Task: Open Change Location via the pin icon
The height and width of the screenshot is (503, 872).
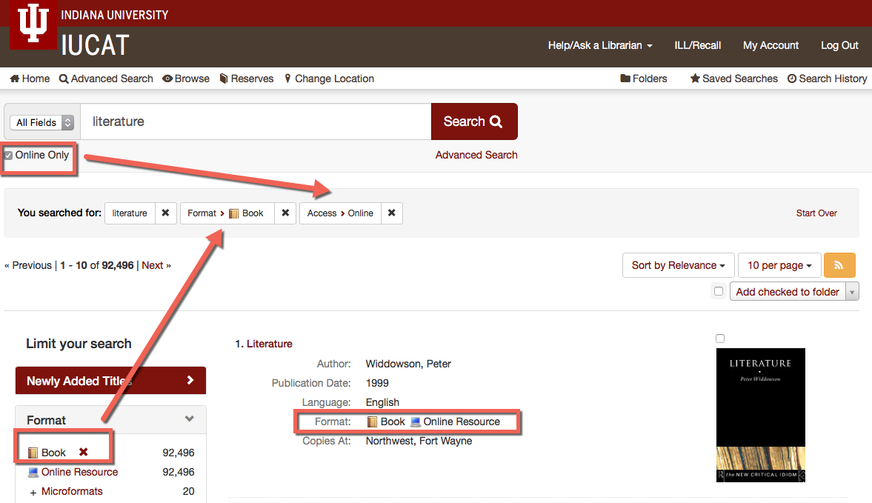Action: [287, 78]
